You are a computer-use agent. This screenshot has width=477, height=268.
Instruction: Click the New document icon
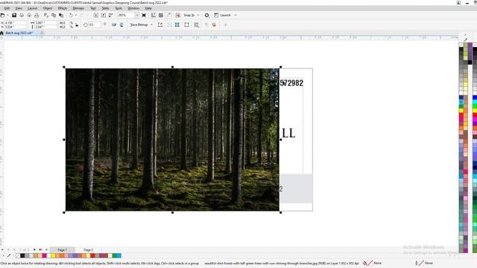tap(3, 15)
